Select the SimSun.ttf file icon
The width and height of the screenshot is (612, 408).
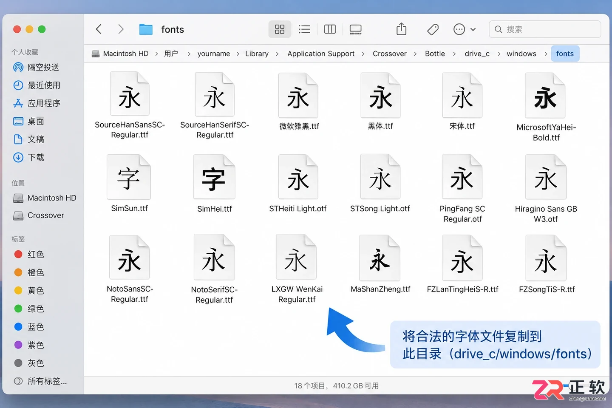click(129, 177)
